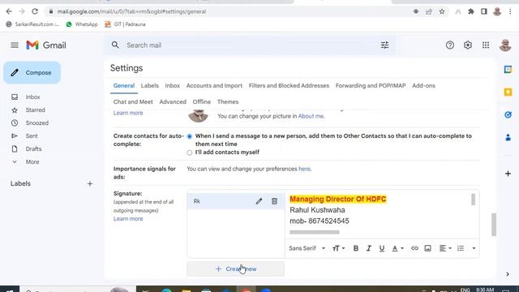Open Google Contacts side panel icon
Viewport: 519px width, 292px height.
click(x=508, y=137)
